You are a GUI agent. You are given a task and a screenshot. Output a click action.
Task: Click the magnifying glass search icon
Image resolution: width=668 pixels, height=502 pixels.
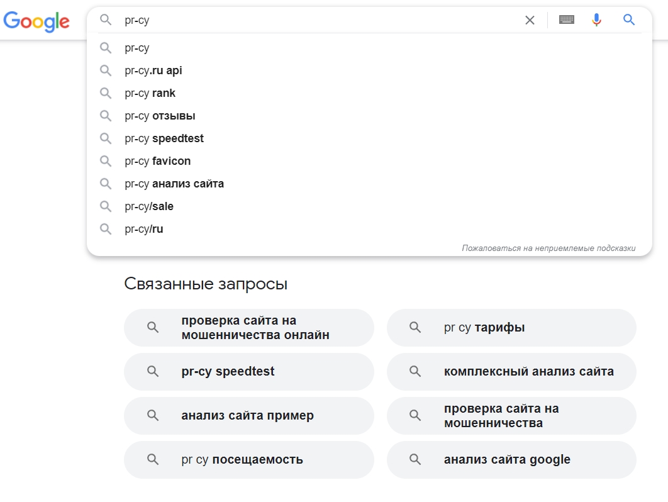coord(628,20)
